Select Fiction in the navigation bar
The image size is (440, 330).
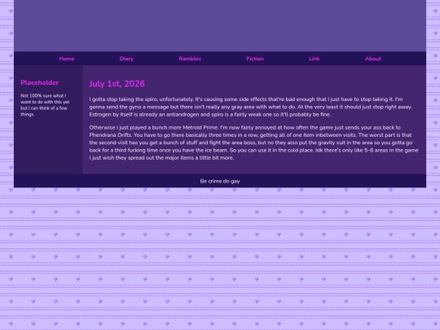[255, 59]
